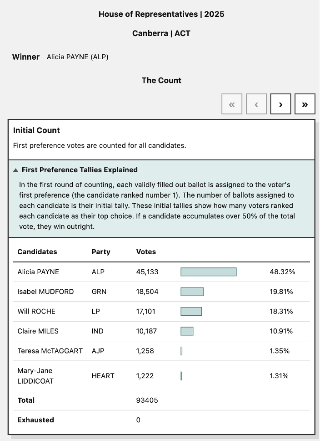Select Alicia PAYNE in the candidates table
This screenshot has height=441, width=320.
[x=38, y=272]
